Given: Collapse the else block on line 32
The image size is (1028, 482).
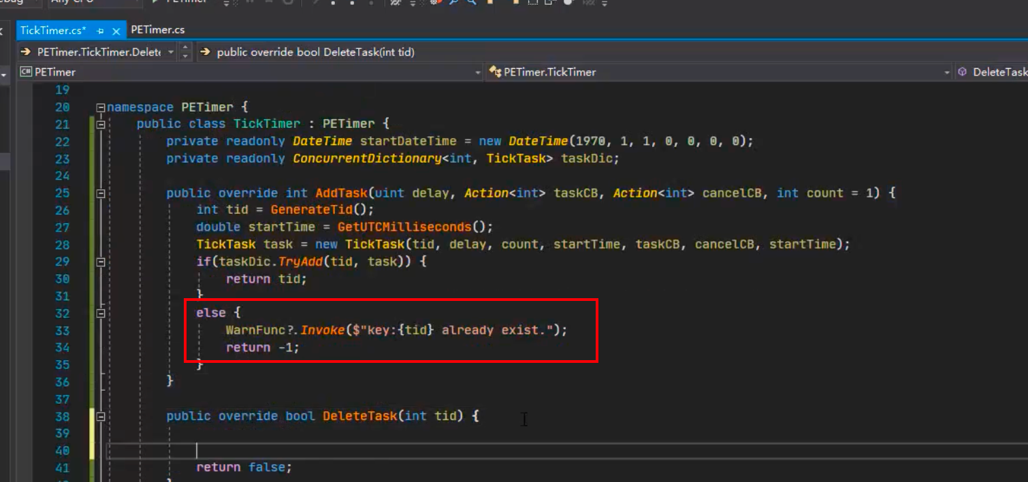Looking at the screenshot, I should click(101, 313).
